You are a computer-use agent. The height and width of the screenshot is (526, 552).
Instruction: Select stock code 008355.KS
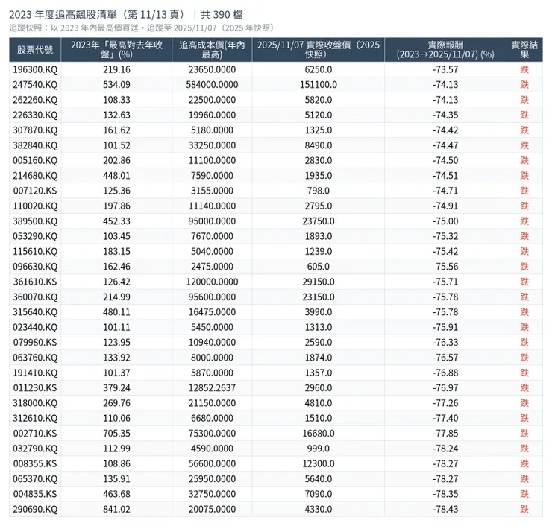[35, 463]
